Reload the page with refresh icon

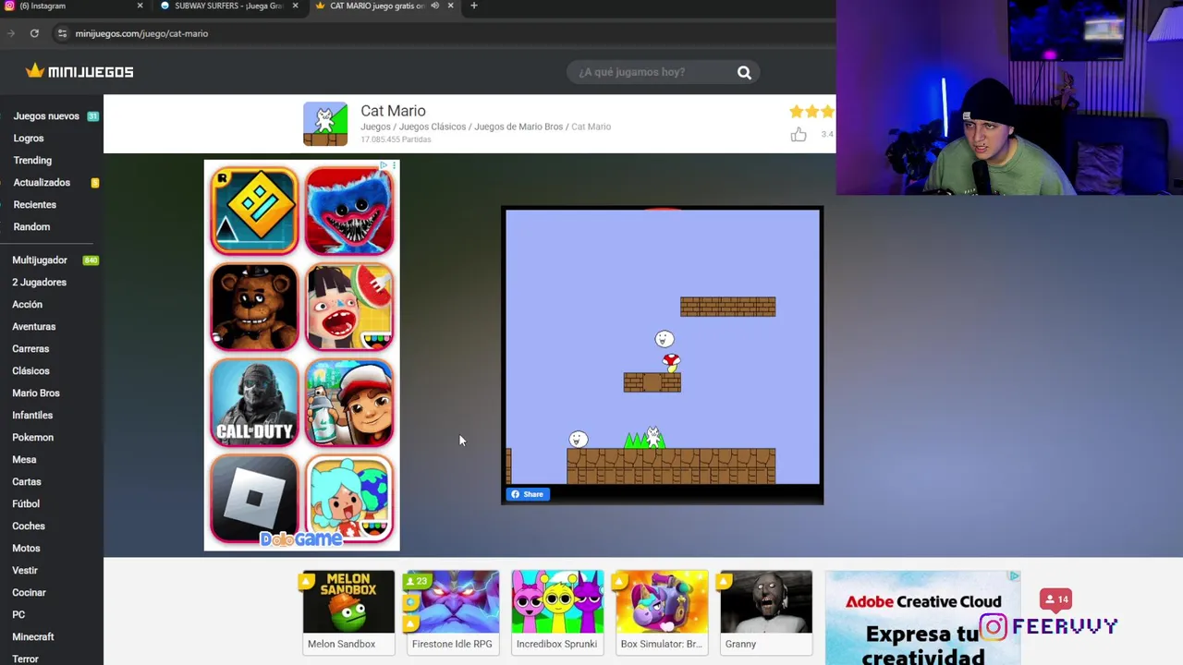coord(34,33)
